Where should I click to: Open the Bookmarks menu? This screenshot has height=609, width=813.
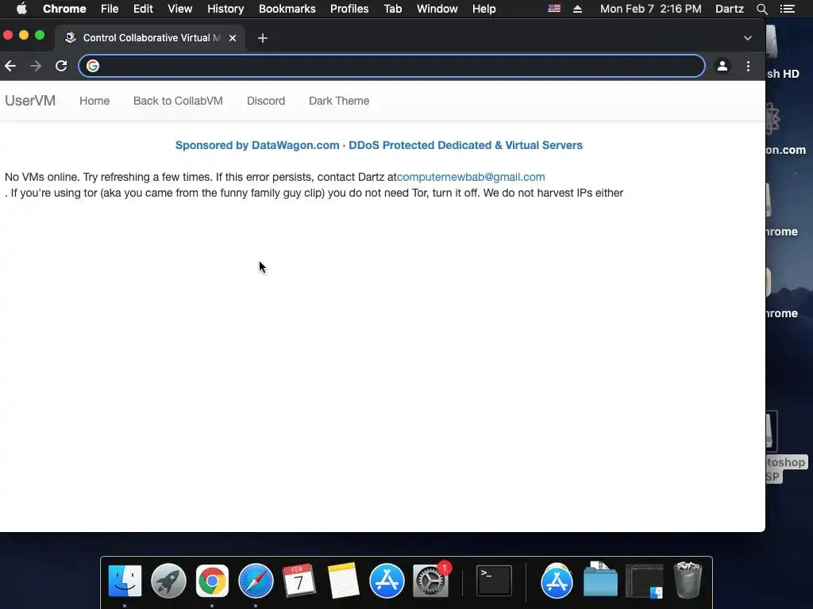click(287, 9)
